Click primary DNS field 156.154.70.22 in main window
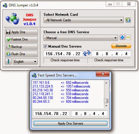 [x=63, y=54]
